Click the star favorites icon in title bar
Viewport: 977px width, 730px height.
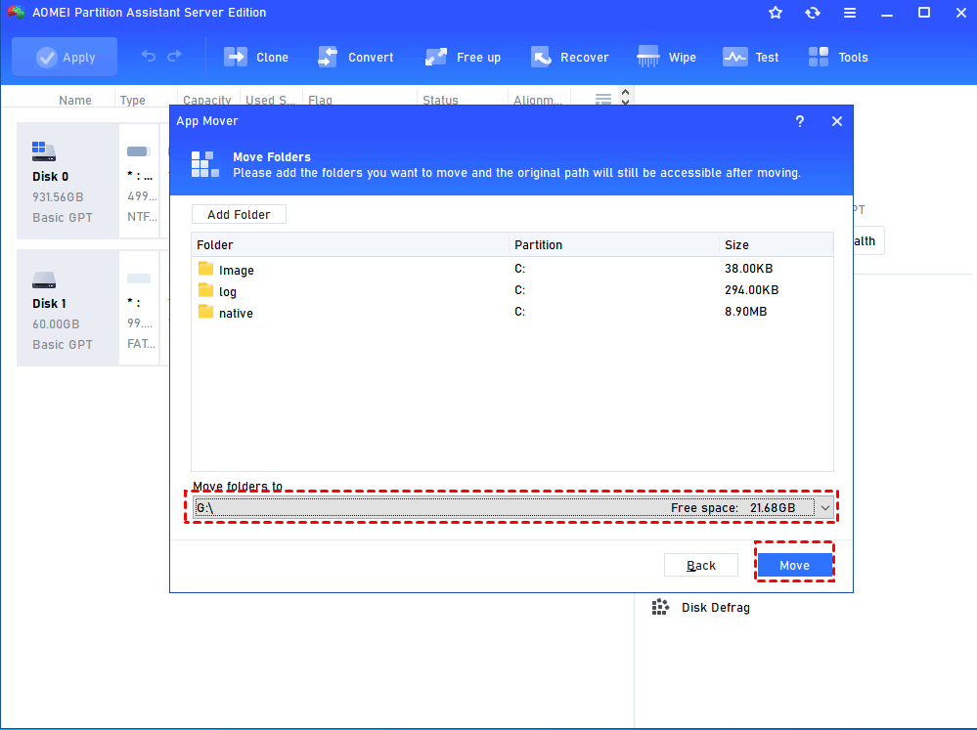coord(776,13)
